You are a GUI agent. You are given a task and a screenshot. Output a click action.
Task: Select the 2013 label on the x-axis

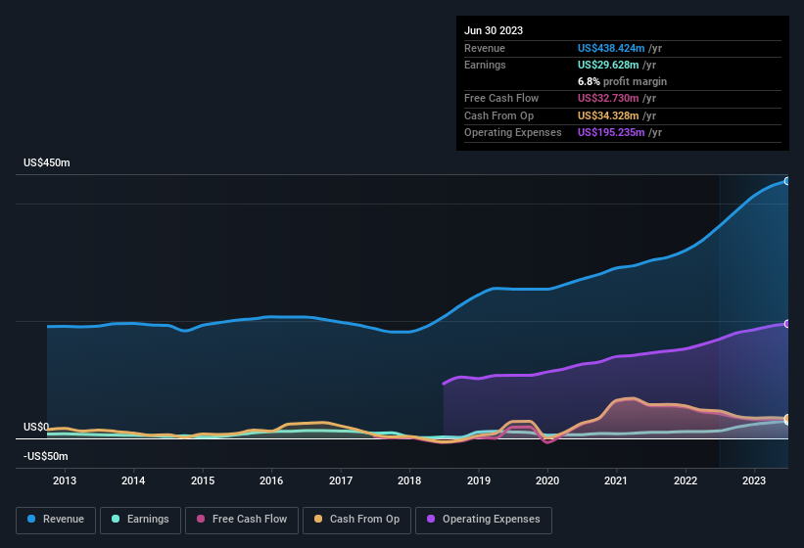[65, 480]
